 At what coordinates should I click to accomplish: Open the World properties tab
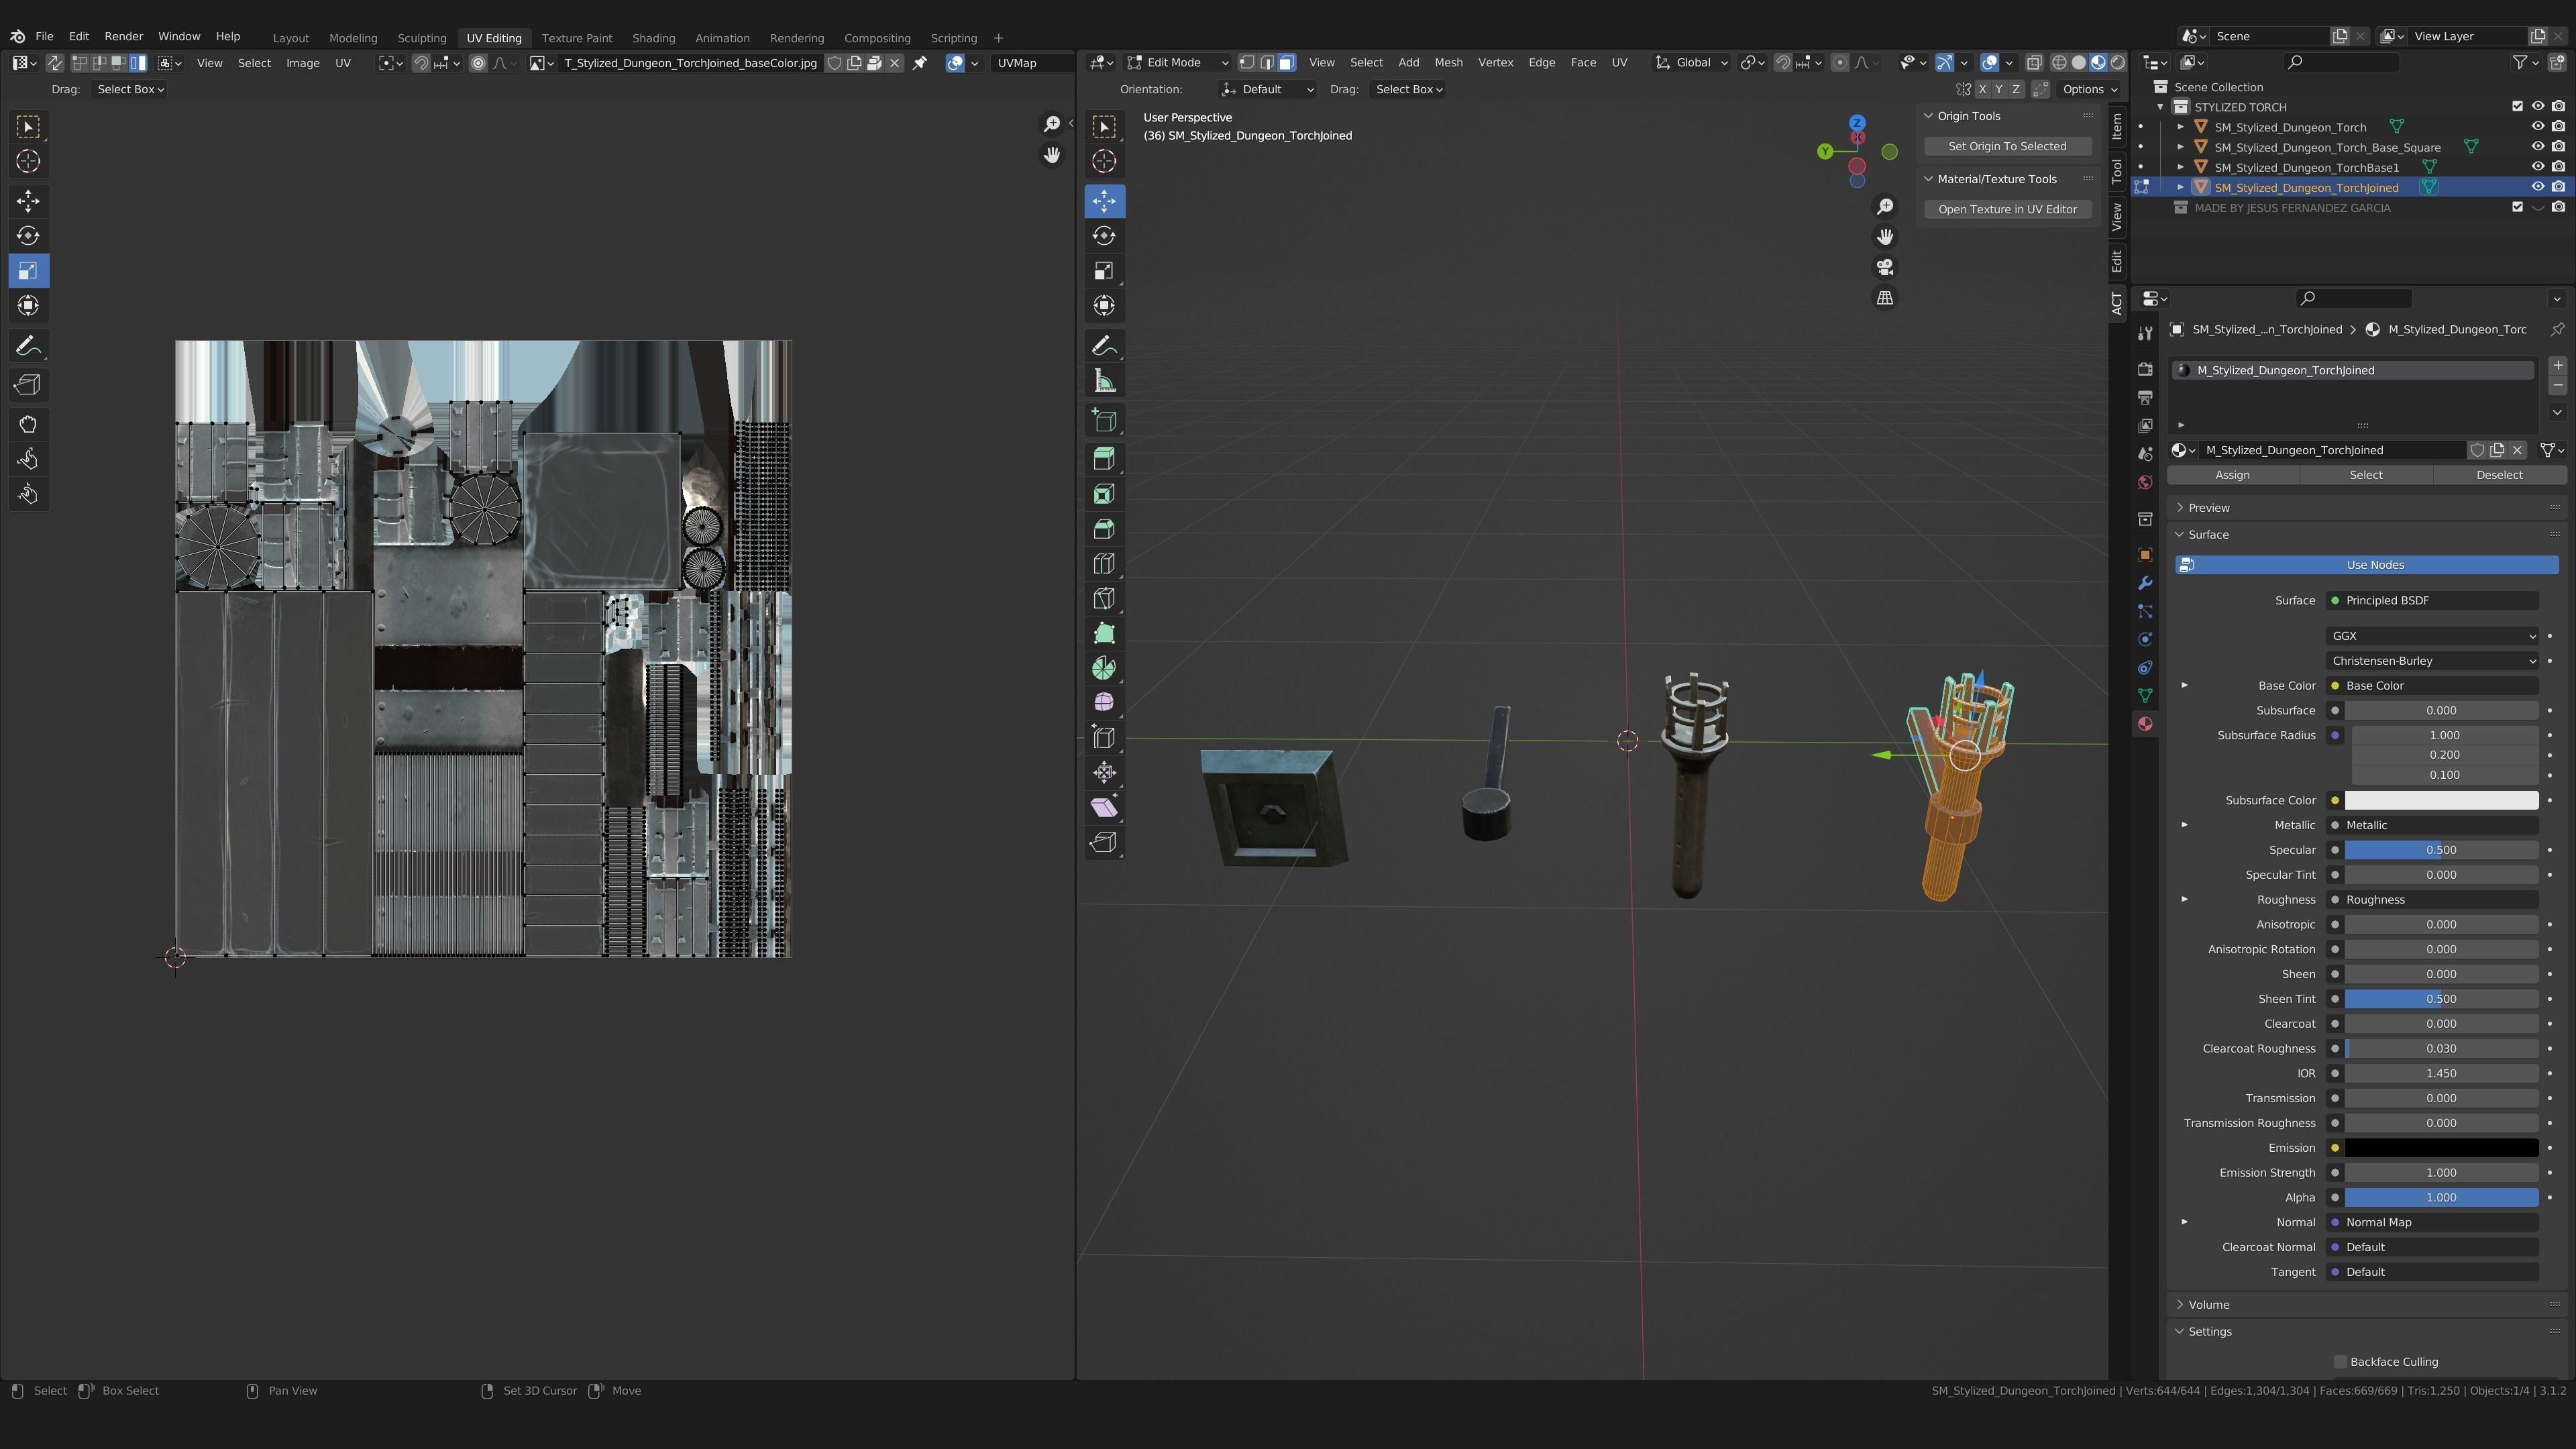[2144, 482]
